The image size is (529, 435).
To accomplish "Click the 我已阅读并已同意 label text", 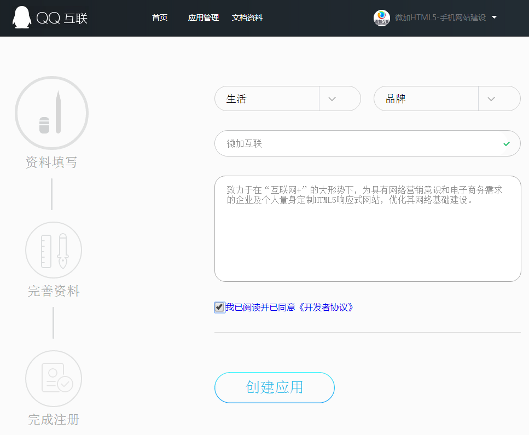I will click(260, 308).
